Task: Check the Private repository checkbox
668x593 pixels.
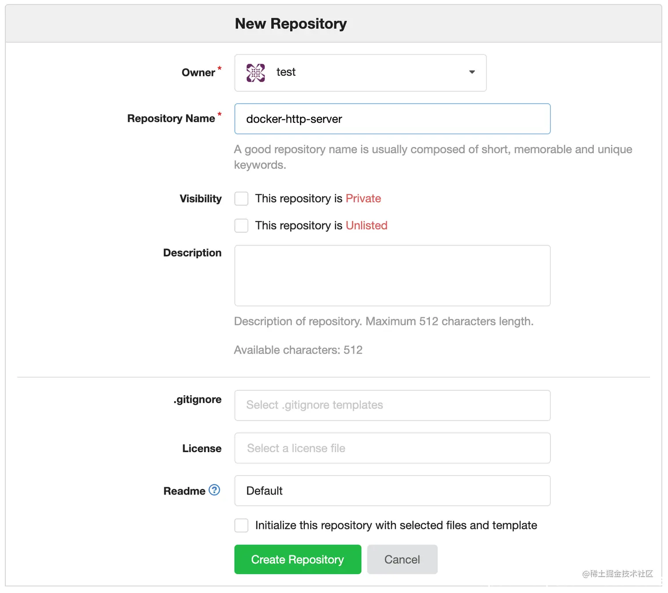Action: (x=241, y=199)
